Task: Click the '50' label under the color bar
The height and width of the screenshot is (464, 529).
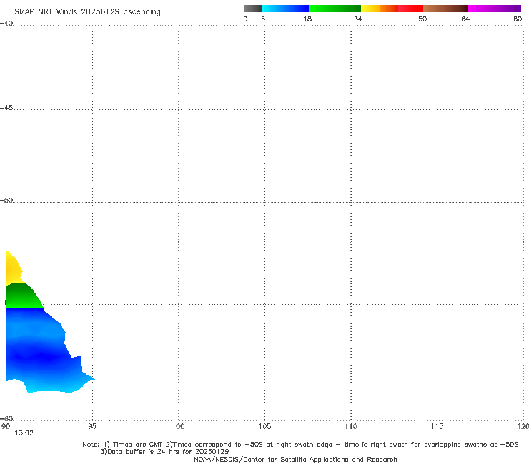Action: coord(422,19)
